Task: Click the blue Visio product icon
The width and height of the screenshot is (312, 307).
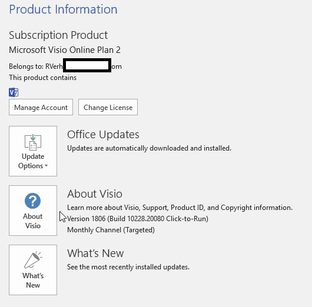Action: click(14, 92)
